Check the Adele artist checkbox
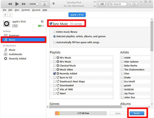This screenshot has height=118, width=154. [x=122, y=58]
